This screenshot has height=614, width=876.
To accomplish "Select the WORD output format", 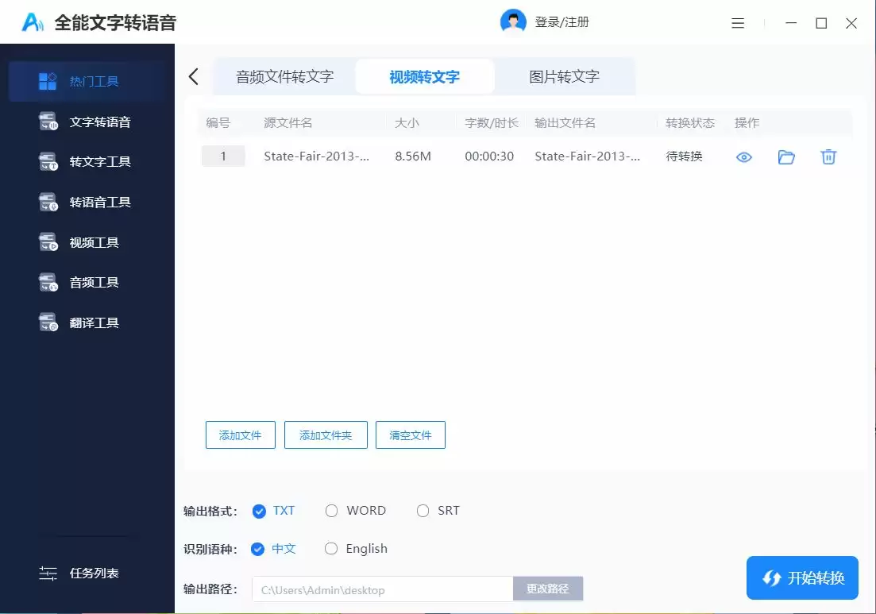I will click(331, 511).
